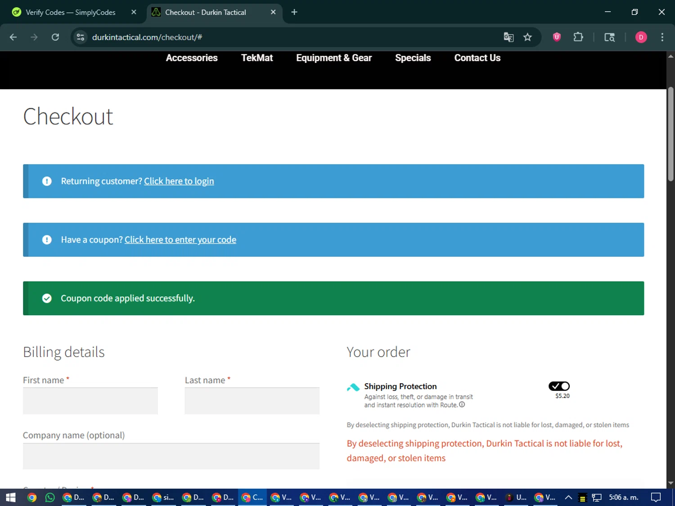Open the Chrome profile D avatar
This screenshot has height=506, width=675.
point(641,37)
